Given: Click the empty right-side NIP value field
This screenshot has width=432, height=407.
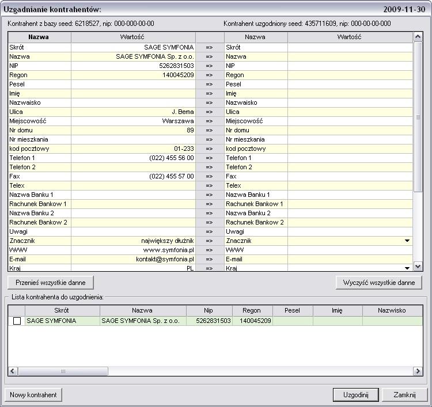Looking at the screenshot, I should pyautogui.click(x=350, y=66).
